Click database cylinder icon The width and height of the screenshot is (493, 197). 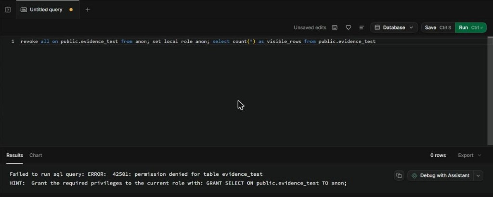coord(377,27)
